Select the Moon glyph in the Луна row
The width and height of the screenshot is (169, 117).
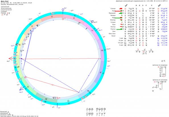point(125,11)
